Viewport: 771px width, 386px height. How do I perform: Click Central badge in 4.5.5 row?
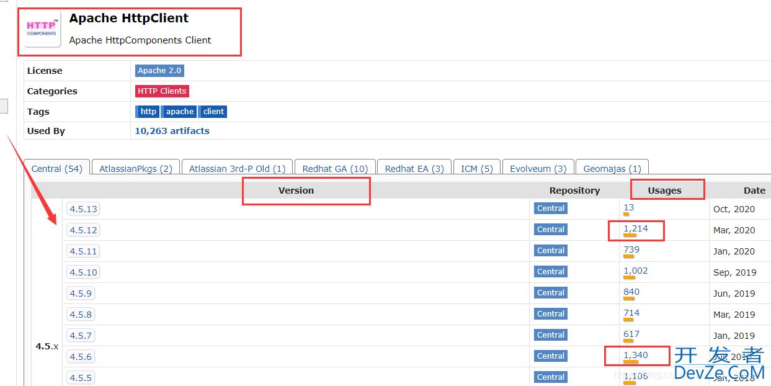coord(551,377)
